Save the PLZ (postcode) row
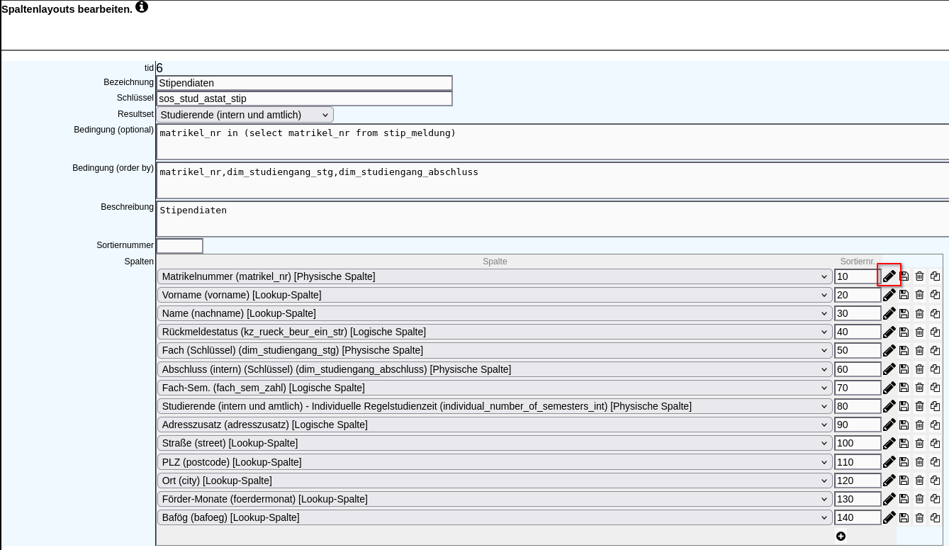This screenshot has height=550, width=949. (x=904, y=462)
